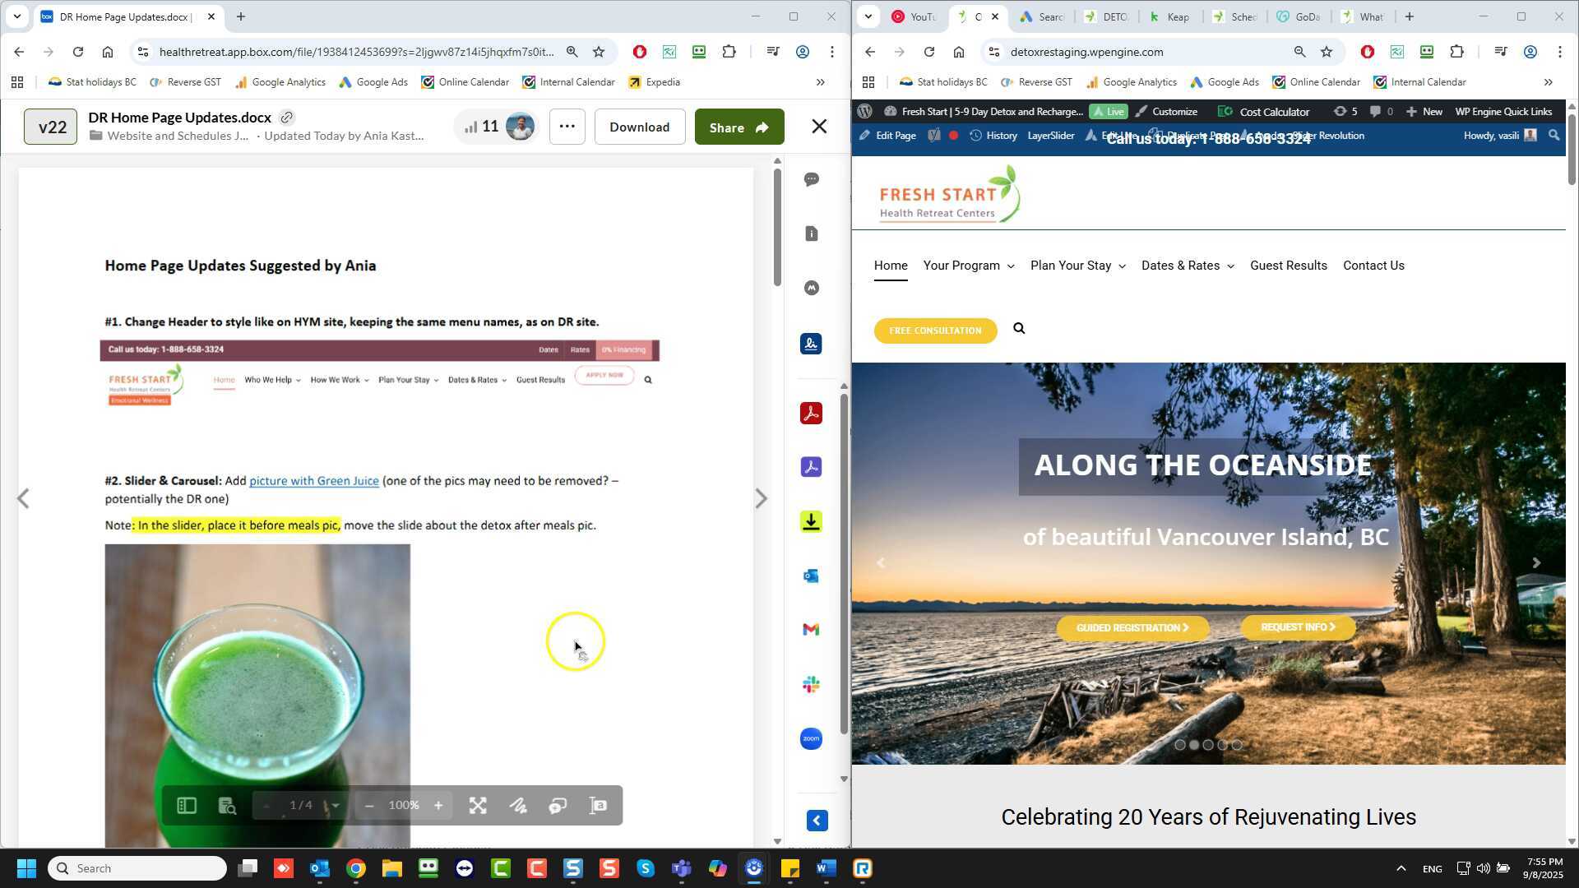This screenshot has height=888, width=1579.
Task: Zoom in with plus control
Action: 438,806
